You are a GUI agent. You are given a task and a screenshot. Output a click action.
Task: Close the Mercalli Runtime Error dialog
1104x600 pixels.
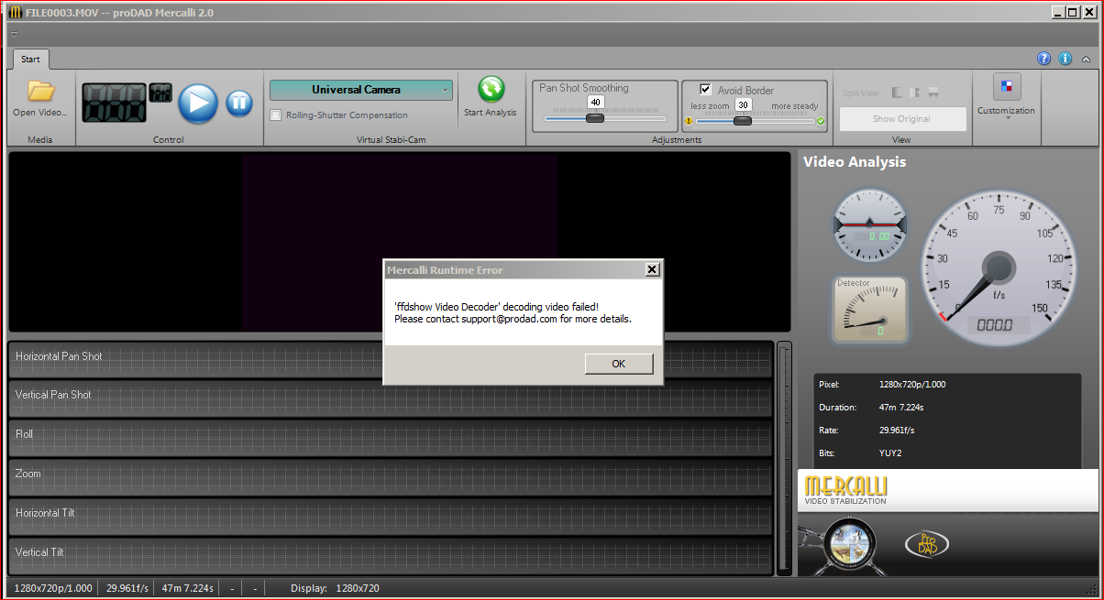(x=651, y=269)
